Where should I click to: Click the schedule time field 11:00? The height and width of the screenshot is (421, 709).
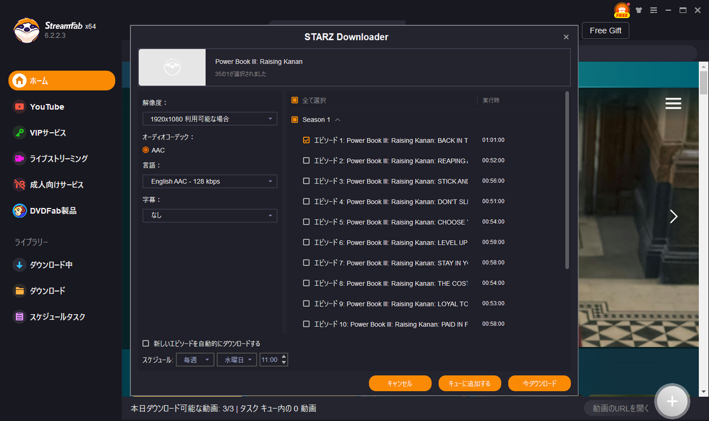pyautogui.click(x=270, y=359)
